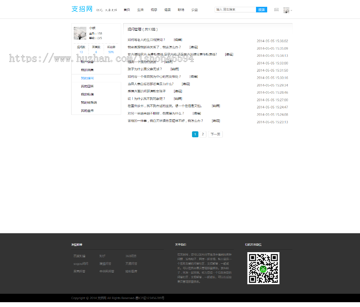Open the mail envelope icon in header

click(x=276, y=10)
